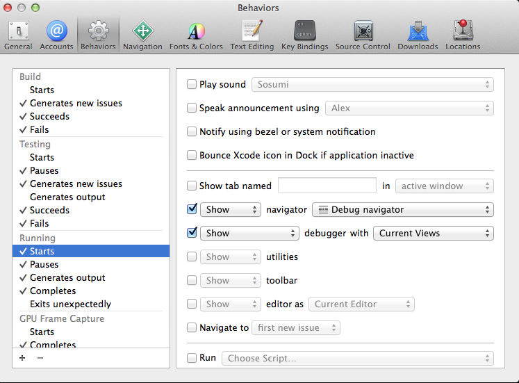Open the active window dropdown
Screen dimensions: 519x383
pos(445,186)
